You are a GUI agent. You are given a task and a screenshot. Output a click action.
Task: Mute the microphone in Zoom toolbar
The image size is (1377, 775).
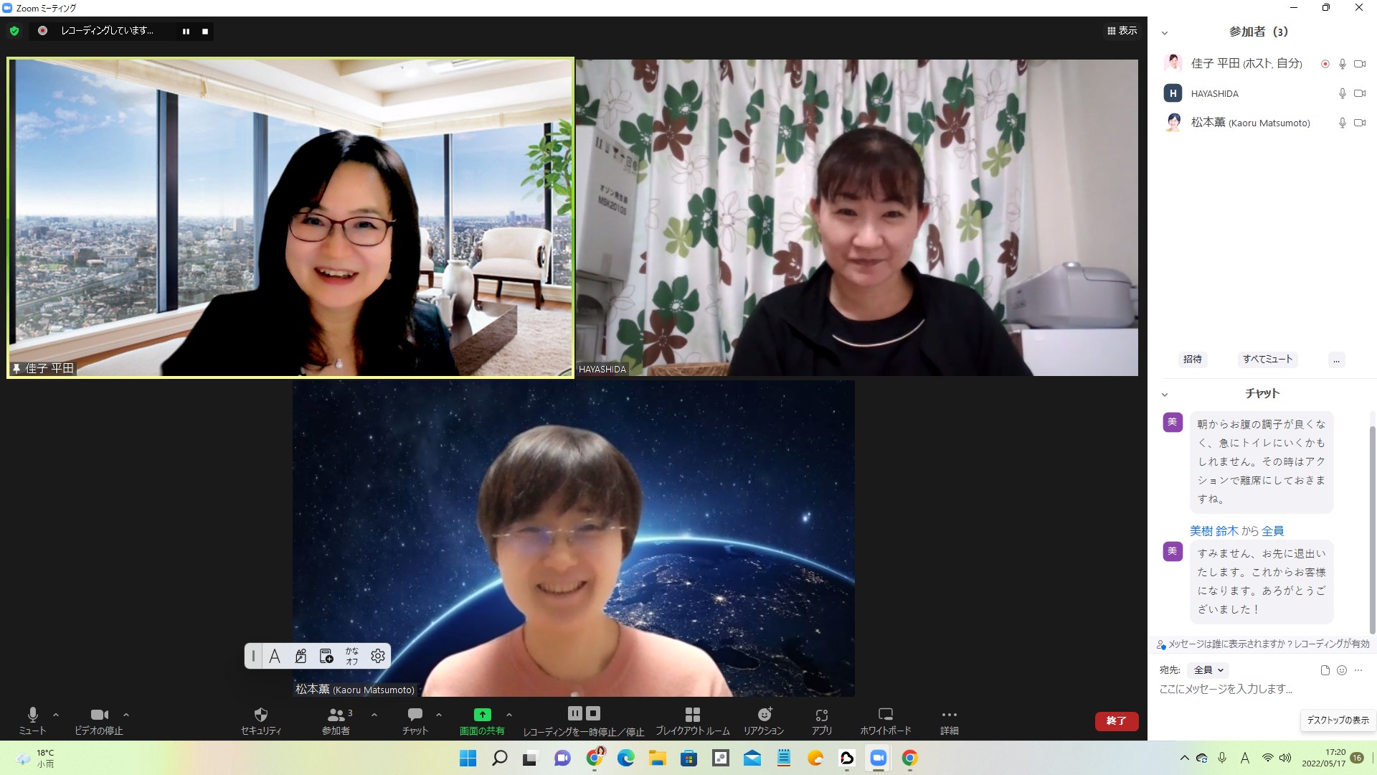click(32, 720)
